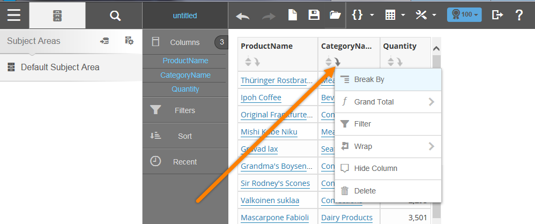
Task: Open the hamburger main menu
Action: [x=14, y=15]
